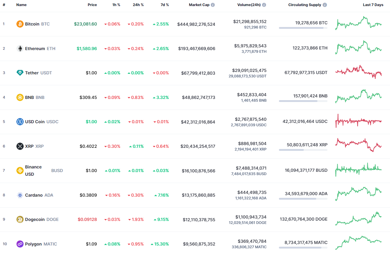
Task: Click the BNB logo icon
Action: tap(19, 97)
